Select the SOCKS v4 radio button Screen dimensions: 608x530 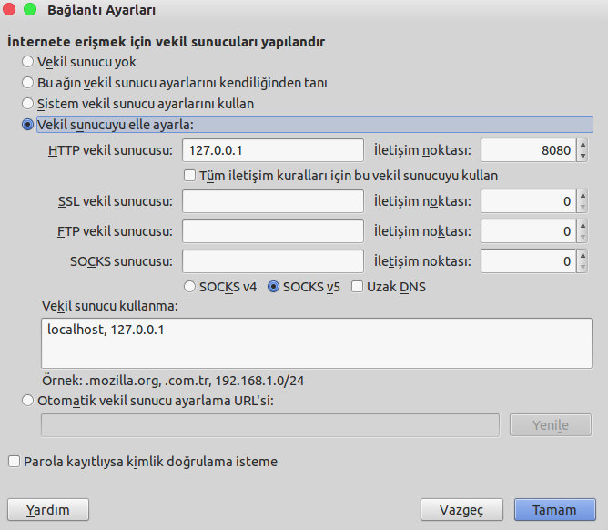190,287
